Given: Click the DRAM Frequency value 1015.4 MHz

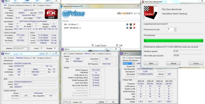Looking at the screenshot, I should click(96, 70).
